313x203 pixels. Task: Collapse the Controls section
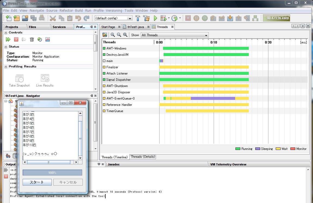pos(6,33)
